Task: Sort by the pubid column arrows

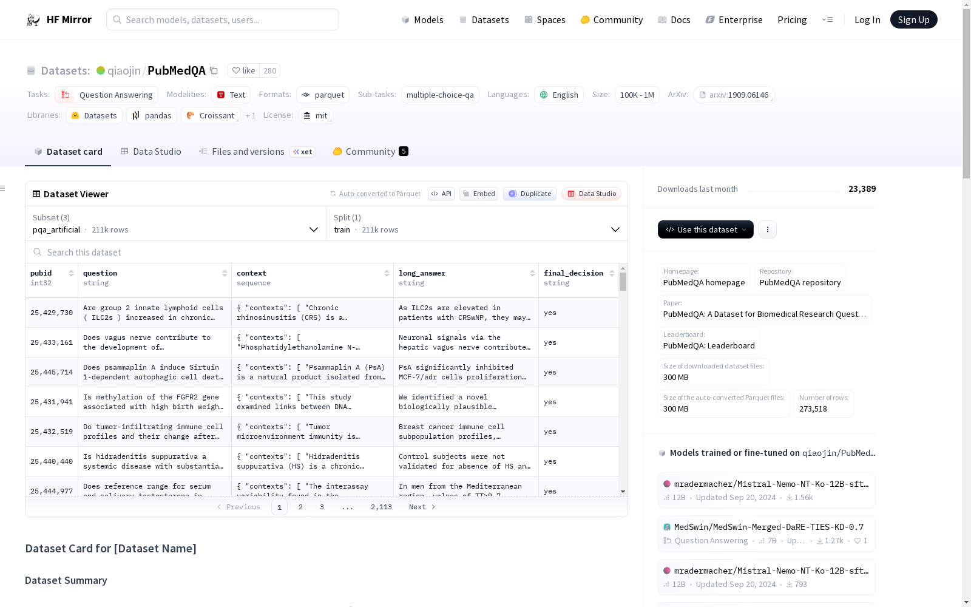Action: click(71, 274)
